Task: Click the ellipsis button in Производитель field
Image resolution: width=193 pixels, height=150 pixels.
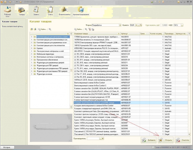Action: coord(101,138)
